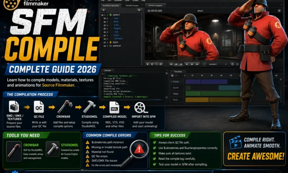Click the Dialog track label

pos(175,94)
